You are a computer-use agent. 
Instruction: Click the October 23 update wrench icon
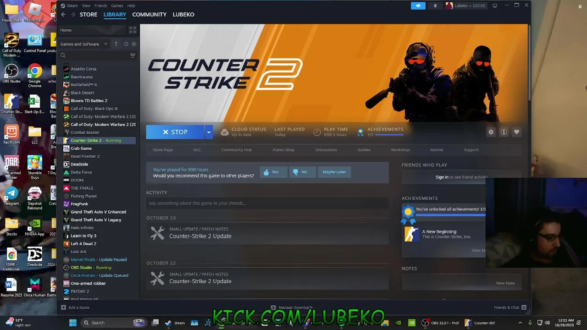tap(157, 233)
